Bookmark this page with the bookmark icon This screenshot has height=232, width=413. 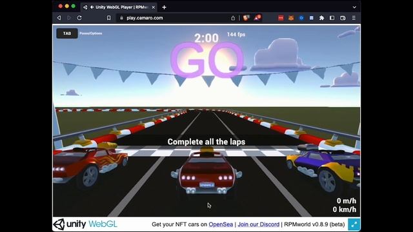click(x=109, y=18)
